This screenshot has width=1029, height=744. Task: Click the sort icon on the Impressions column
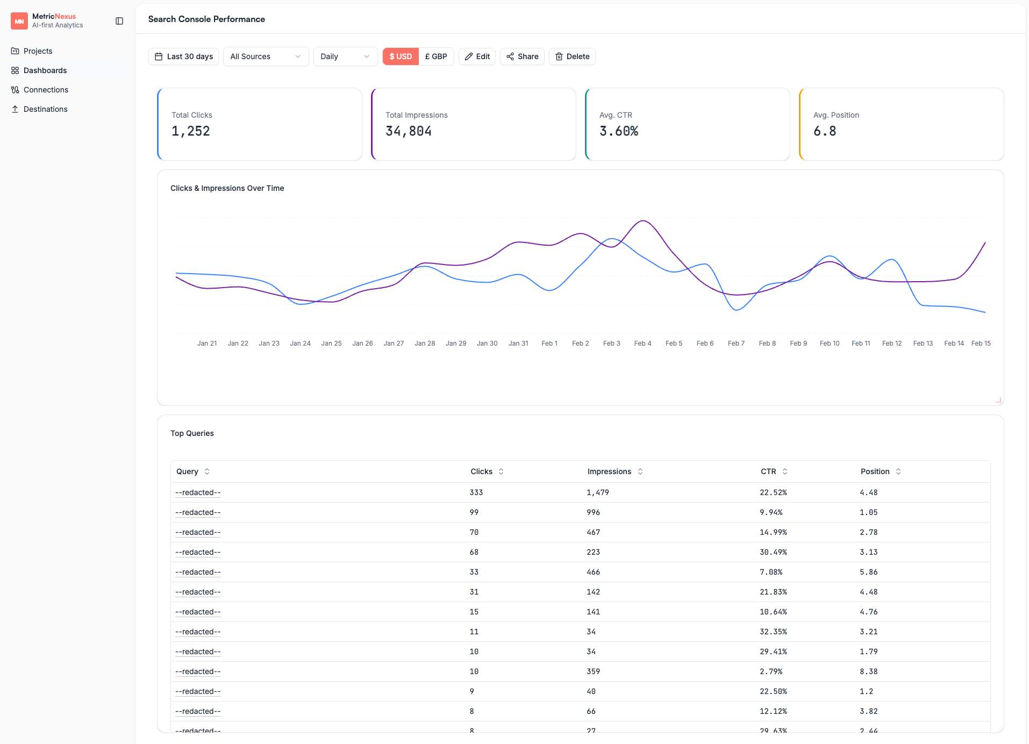click(640, 471)
